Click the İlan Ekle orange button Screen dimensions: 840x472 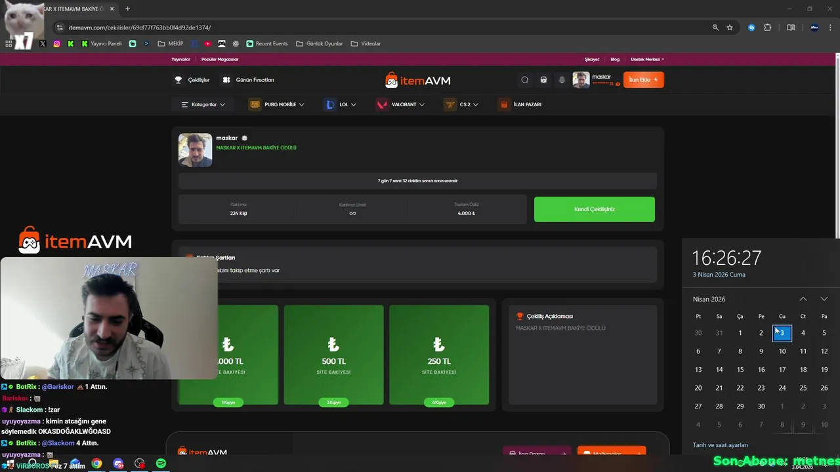[x=643, y=80]
